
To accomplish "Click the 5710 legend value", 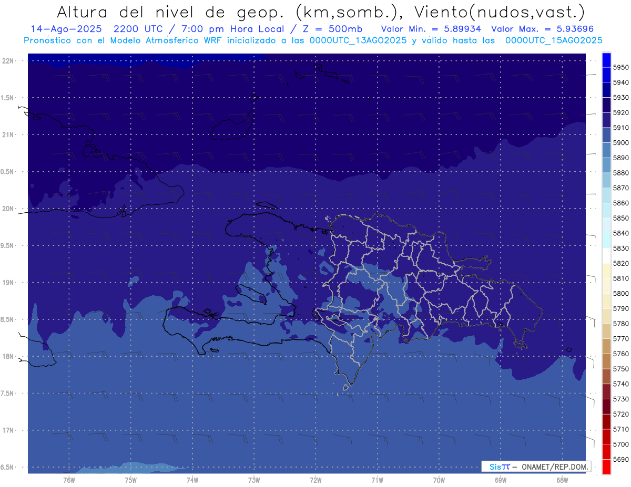I will [620, 429].
